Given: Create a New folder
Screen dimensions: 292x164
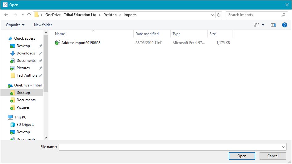Looking at the screenshot, I should 43,25.
